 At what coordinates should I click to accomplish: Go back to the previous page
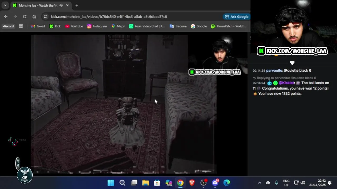click(6, 17)
